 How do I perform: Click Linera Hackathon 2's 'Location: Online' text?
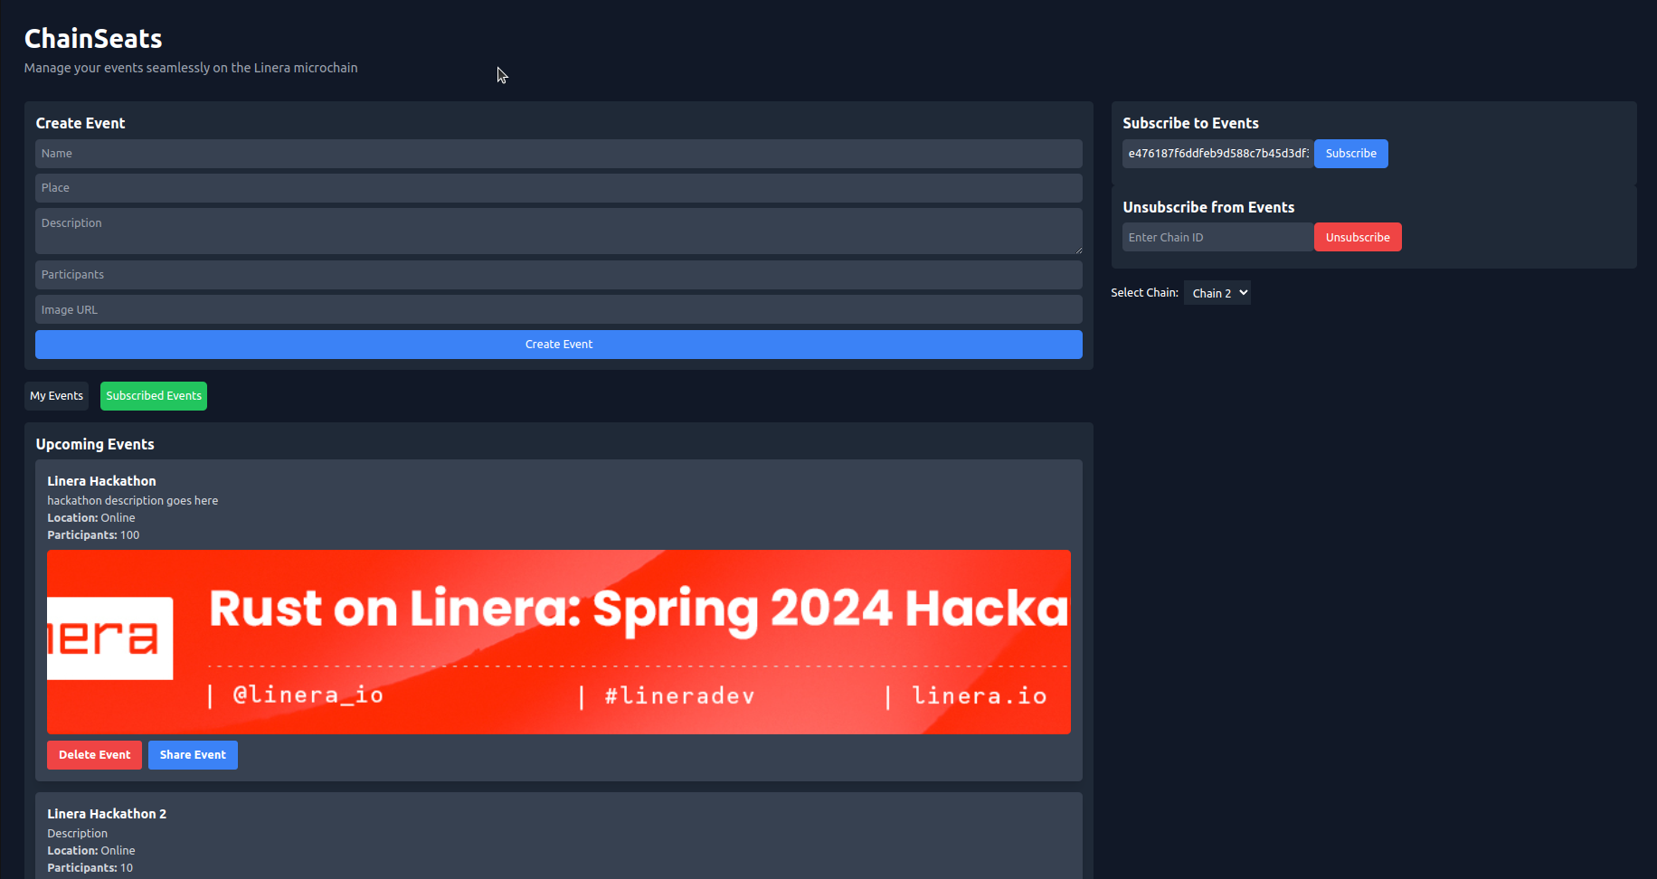click(x=91, y=851)
